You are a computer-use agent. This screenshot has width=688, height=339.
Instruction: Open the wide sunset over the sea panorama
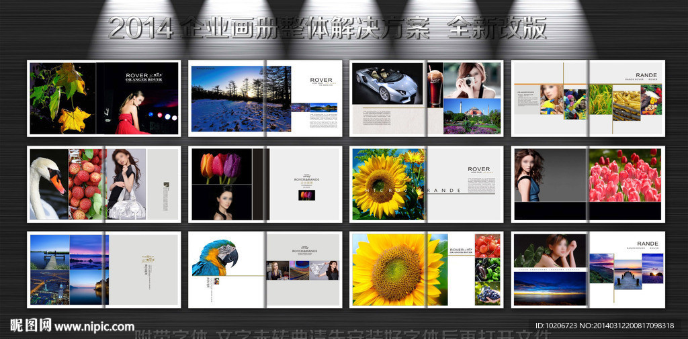pos(550,289)
